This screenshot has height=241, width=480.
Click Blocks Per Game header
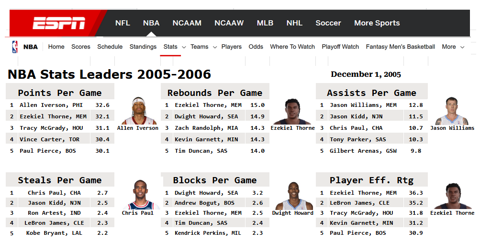pos(215,180)
